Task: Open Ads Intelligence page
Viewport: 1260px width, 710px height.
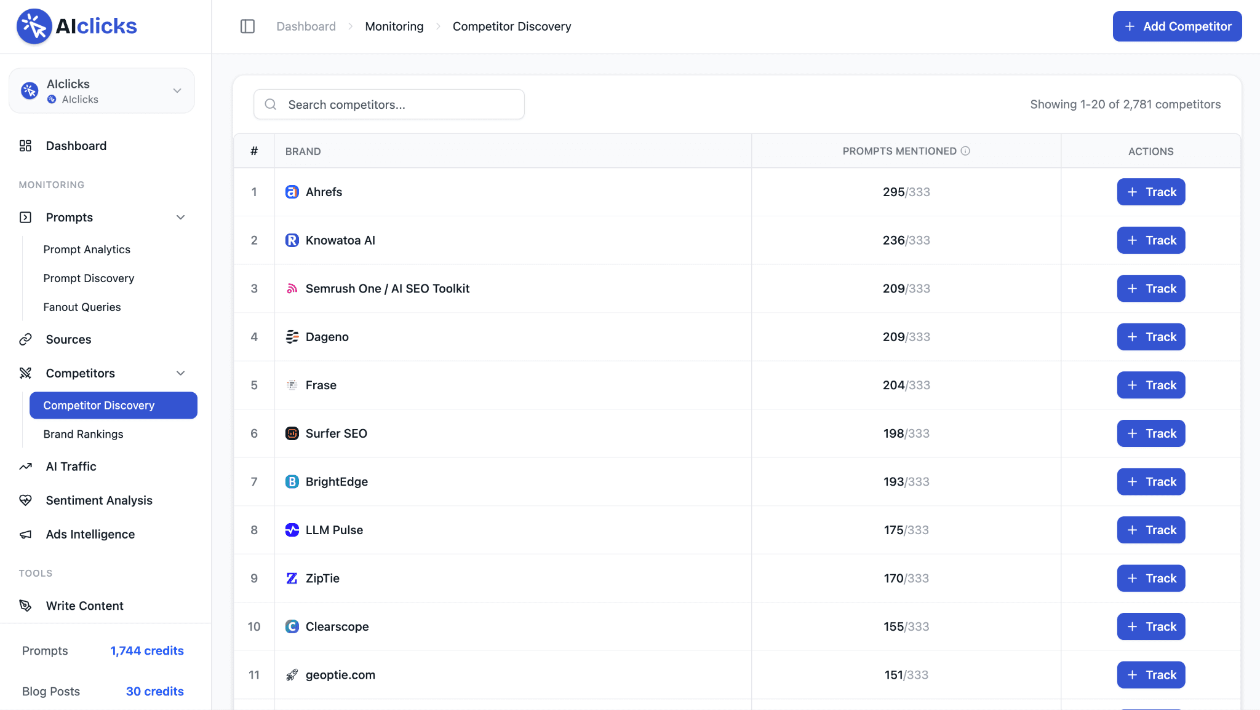Action: pyautogui.click(x=90, y=534)
